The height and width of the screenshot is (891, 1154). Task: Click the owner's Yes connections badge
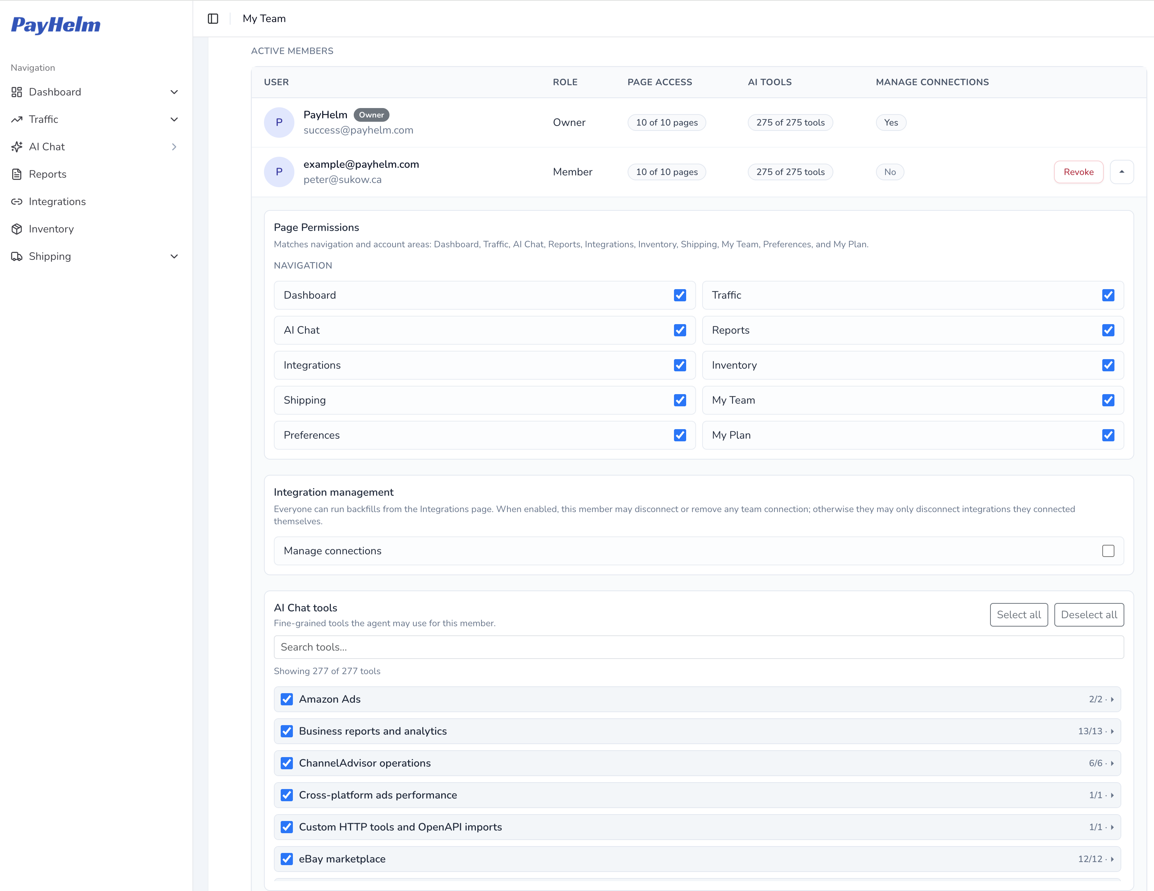(x=891, y=123)
